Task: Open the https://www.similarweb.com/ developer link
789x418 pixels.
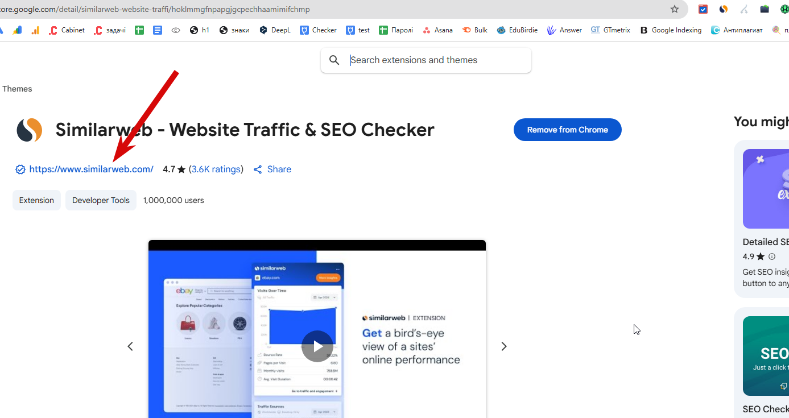Action: (91, 169)
